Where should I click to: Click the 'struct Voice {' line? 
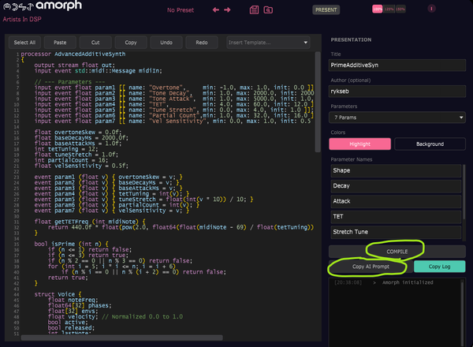click(58, 294)
